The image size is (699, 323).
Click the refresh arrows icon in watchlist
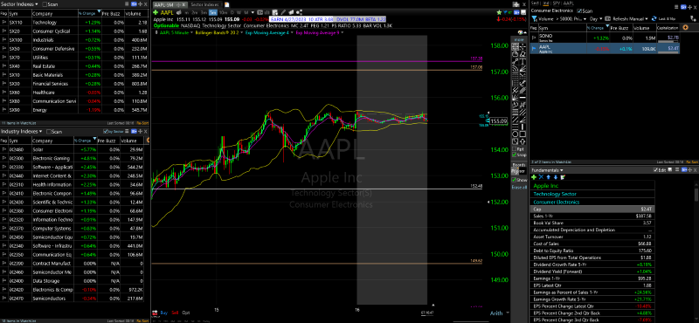click(x=654, y=18)
